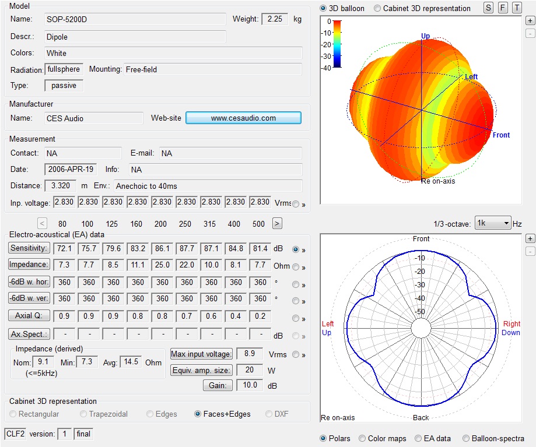Click the model Name field SOP-5200D
The image size is (536, 447).
(135, 19)
